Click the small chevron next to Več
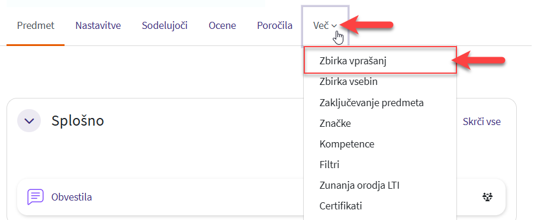 [334, 26]
